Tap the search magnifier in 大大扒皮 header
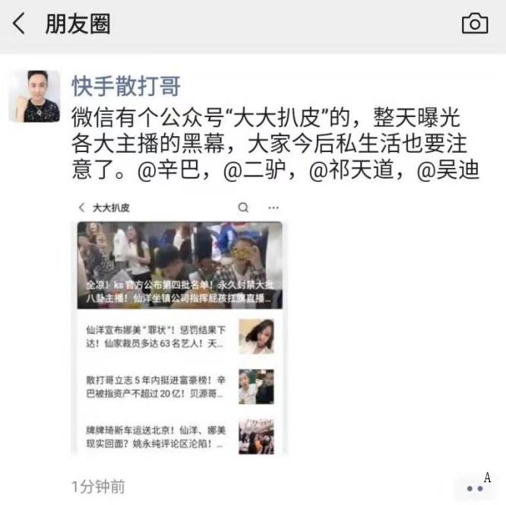 tap(243, 208)
